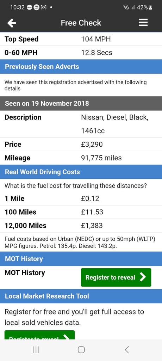Open the hamburger menu icon

143,23
